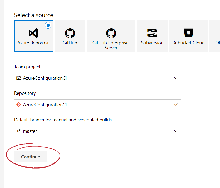Select the Bitbucket bucket icon

coord(188,33)
